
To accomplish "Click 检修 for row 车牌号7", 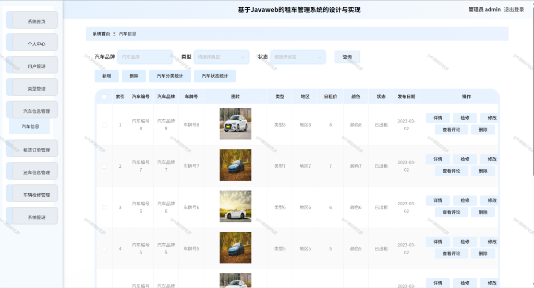I will pos(465,159).
